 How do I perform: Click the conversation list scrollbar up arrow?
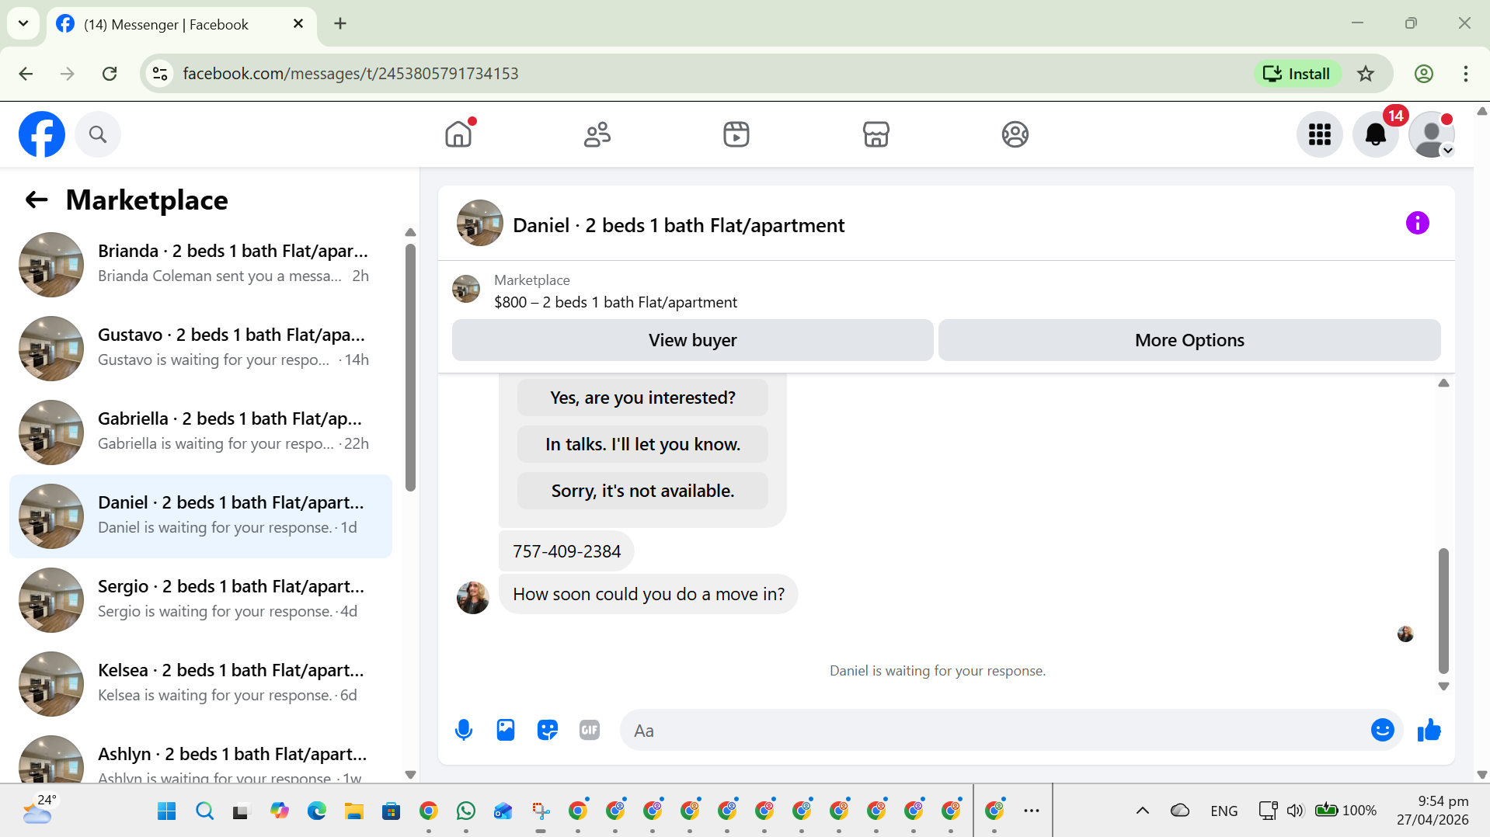[410, 232]
